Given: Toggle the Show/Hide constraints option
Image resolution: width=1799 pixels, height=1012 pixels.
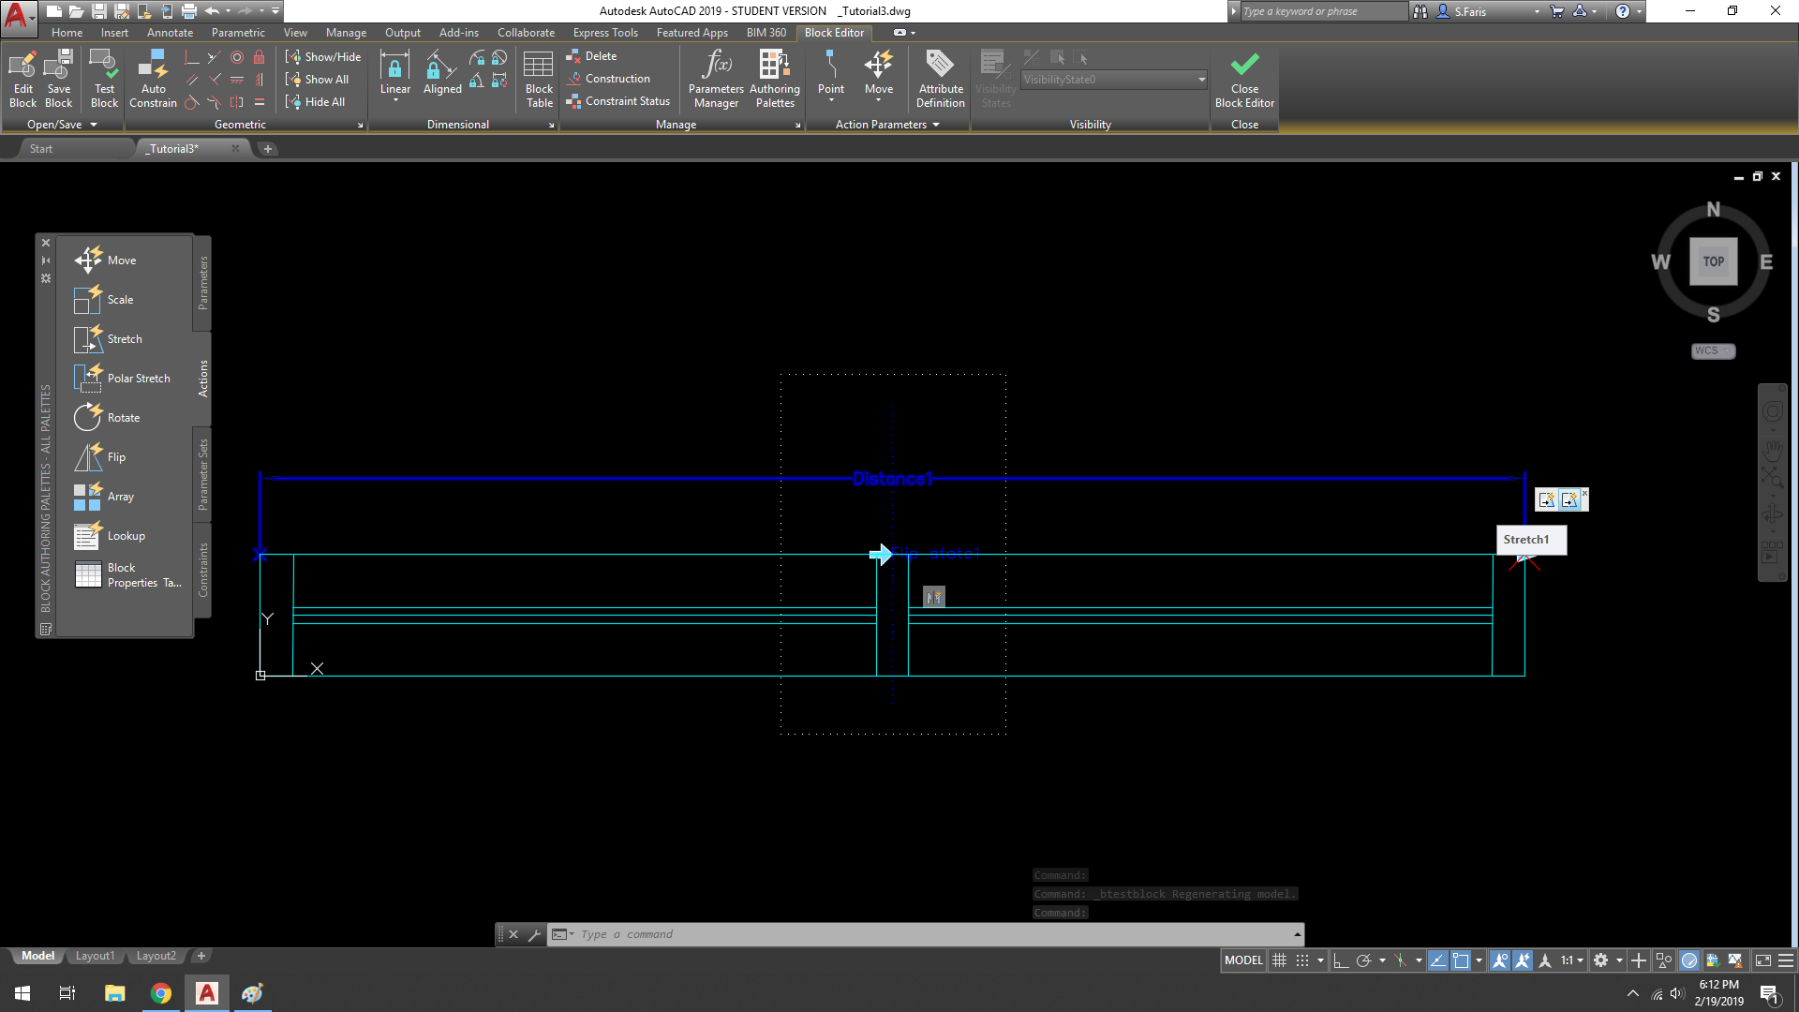Looking at the screenshot, I should coord(323,56).
